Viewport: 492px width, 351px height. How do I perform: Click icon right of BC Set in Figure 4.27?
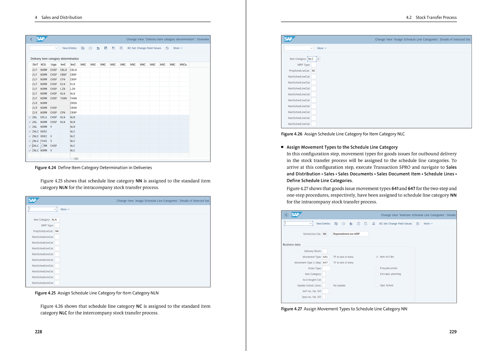coord(418,224)
